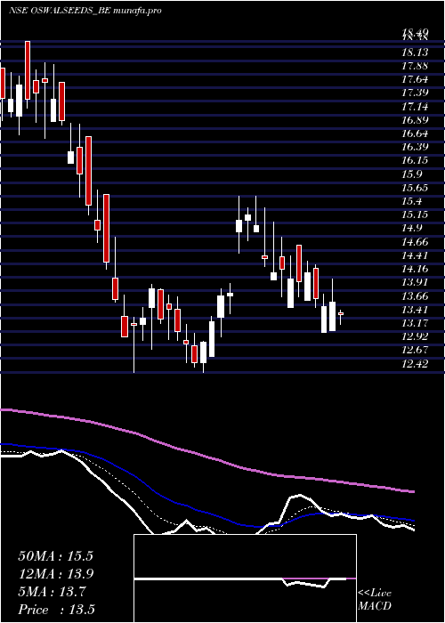445x623 pixels.
Task: Click the 50MA : 15.5 readout
Action: [x=55, y=556]
